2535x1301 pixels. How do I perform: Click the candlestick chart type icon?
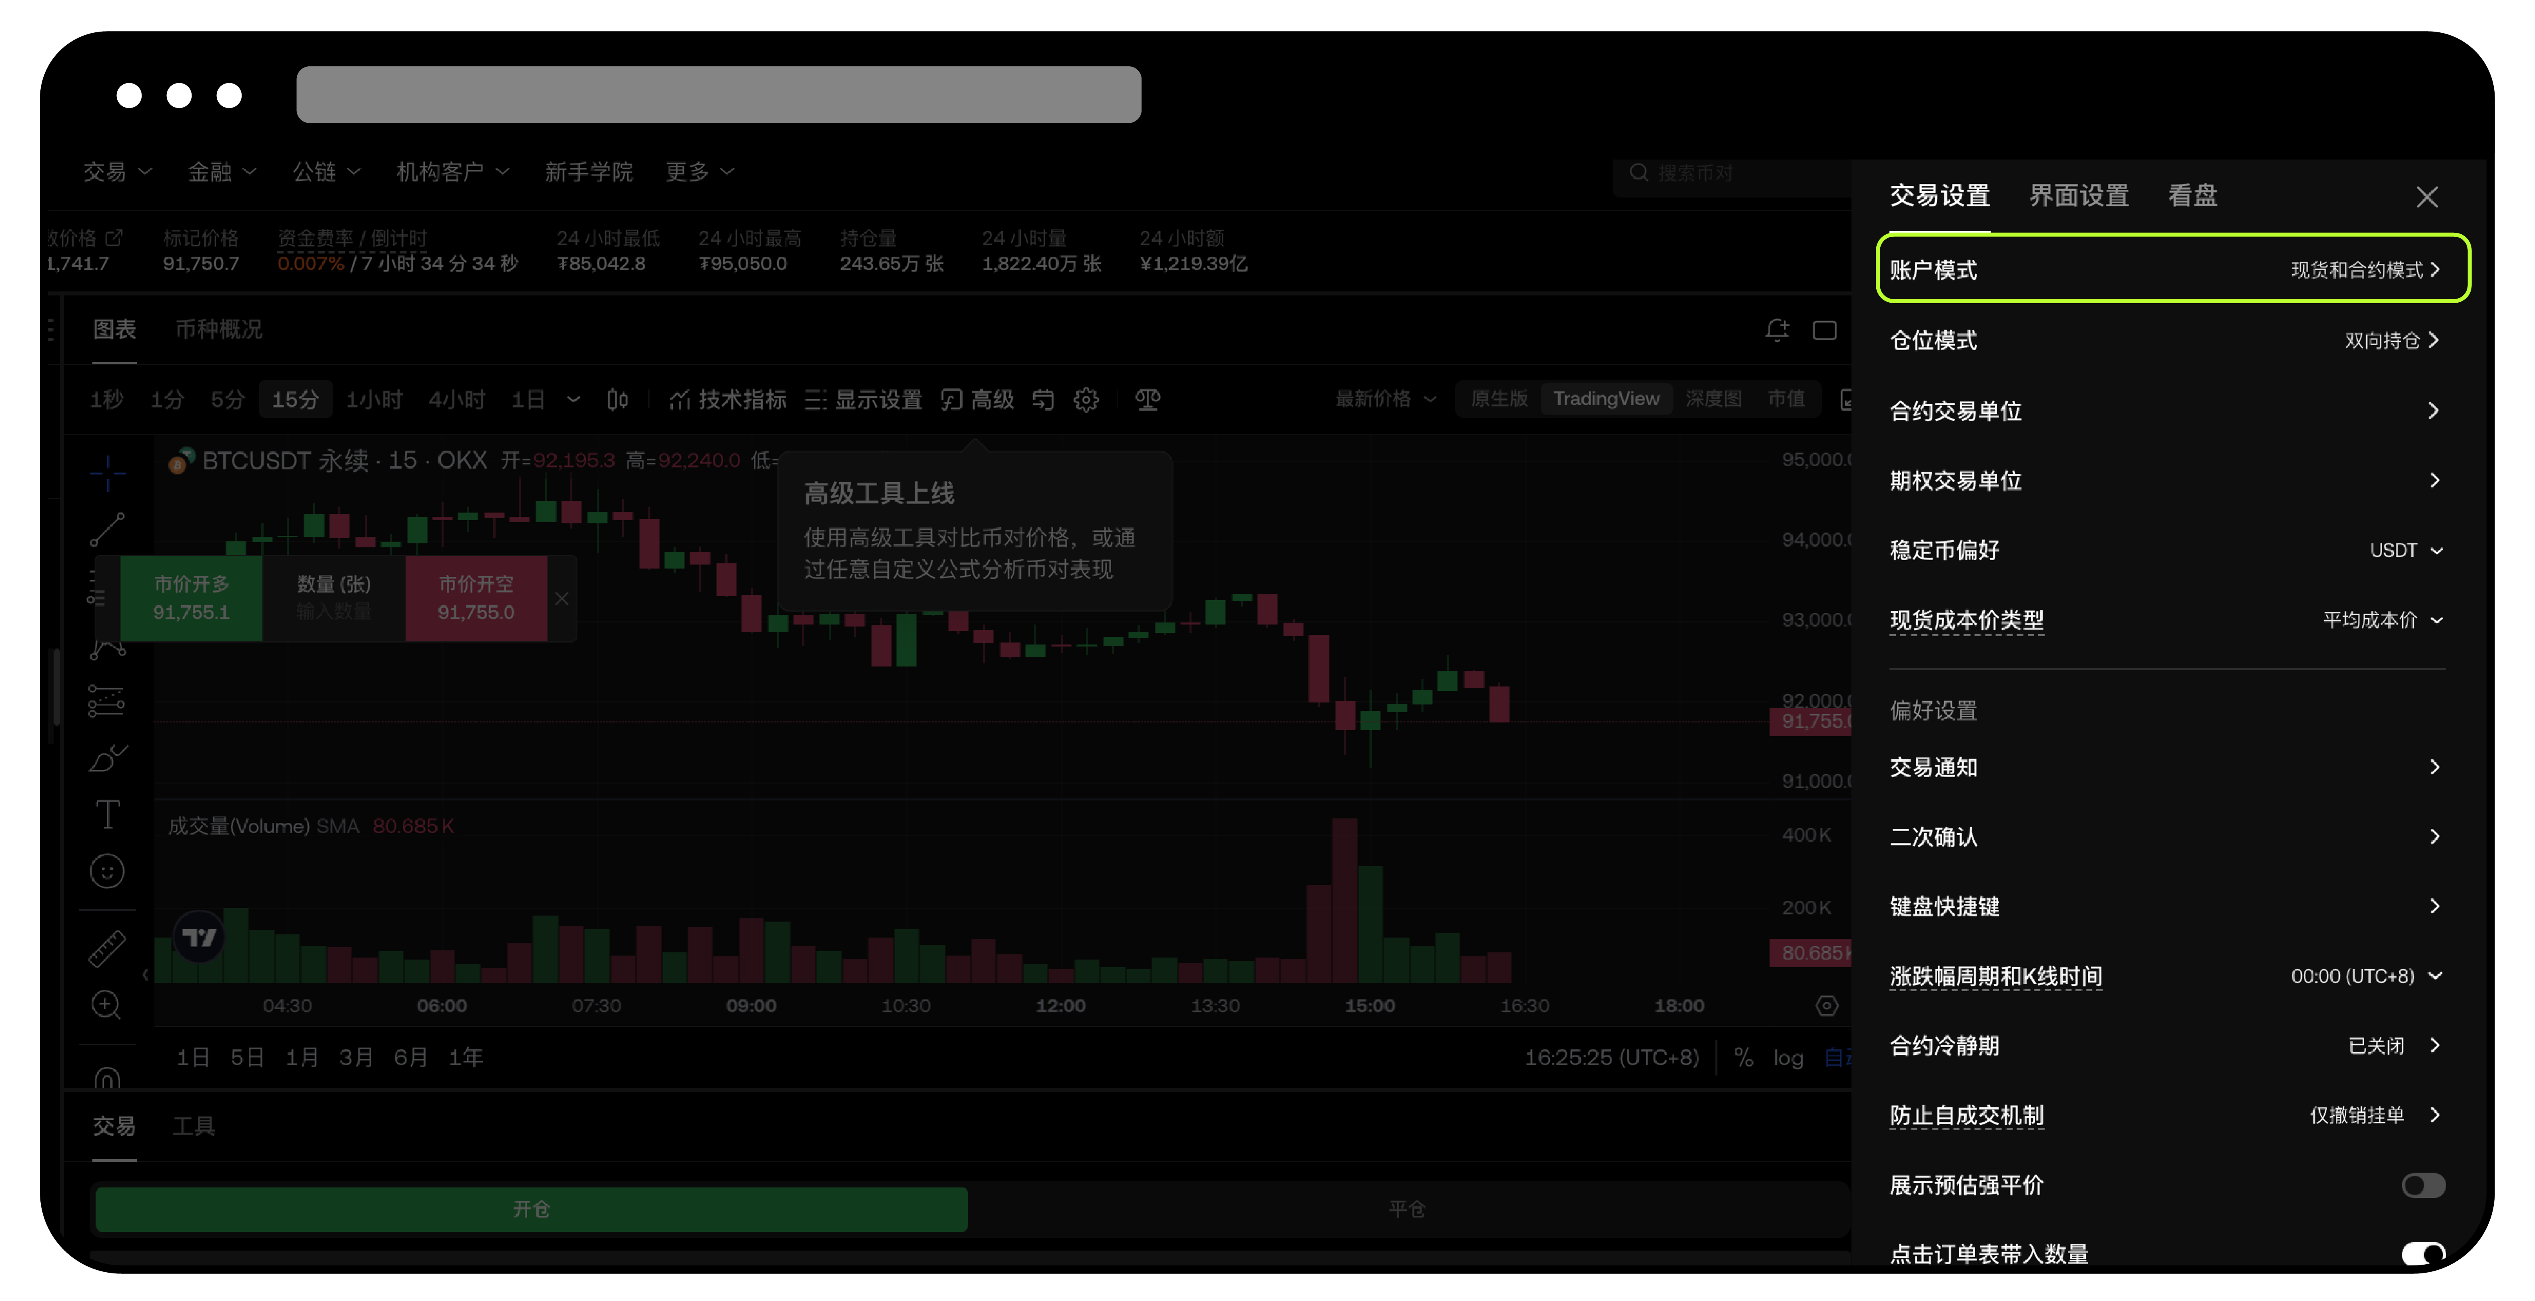tap(617, 399)
